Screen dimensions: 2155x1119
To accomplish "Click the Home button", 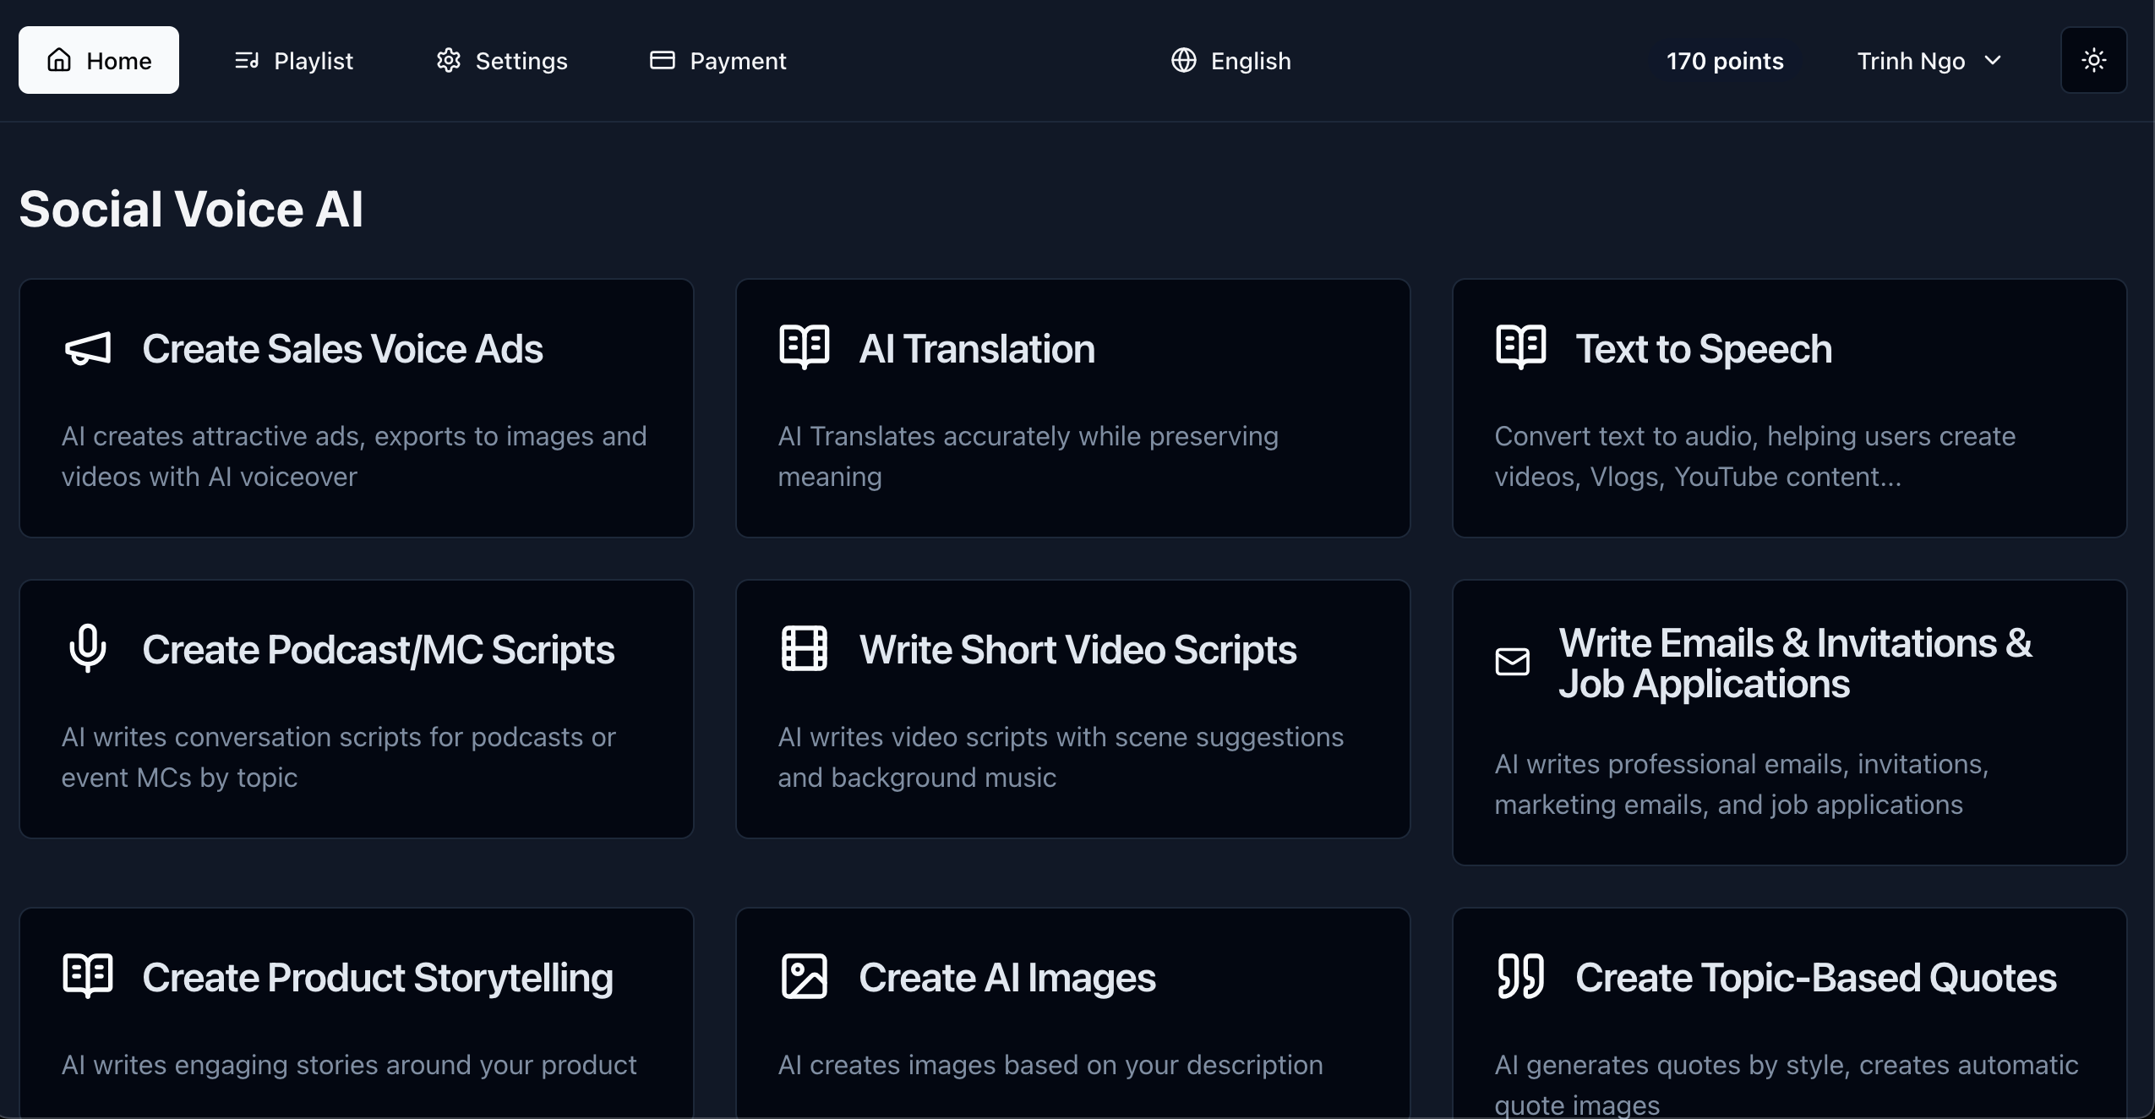I will [99, 60].
